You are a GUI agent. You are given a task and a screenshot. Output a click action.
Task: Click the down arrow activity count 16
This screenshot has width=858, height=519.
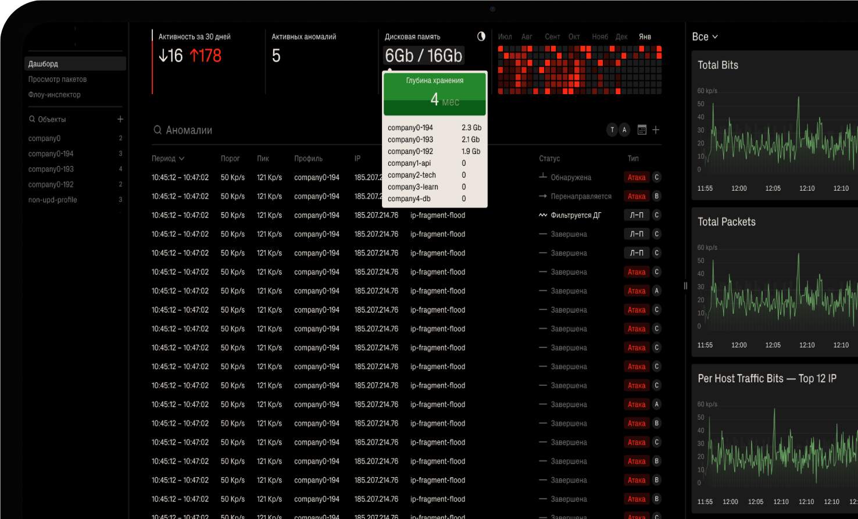pos(171,56)
